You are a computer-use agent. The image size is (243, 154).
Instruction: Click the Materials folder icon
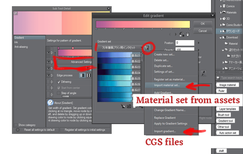pos(224,12)
